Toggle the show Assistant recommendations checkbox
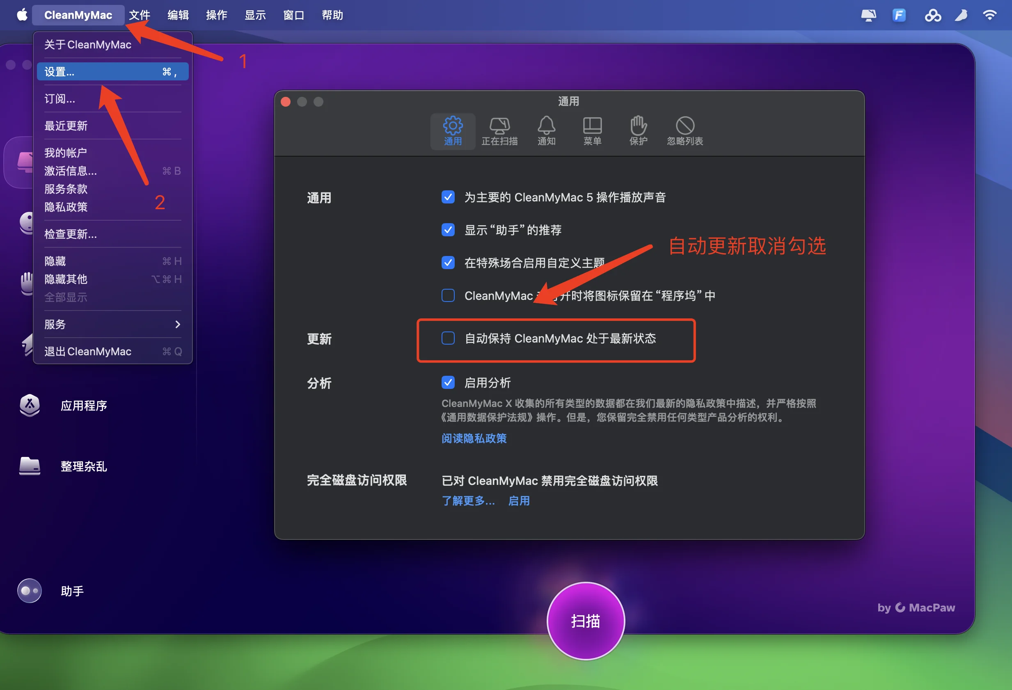Image resolution: width=1012 pixels, height=690 pixels. tap(448, 230)
